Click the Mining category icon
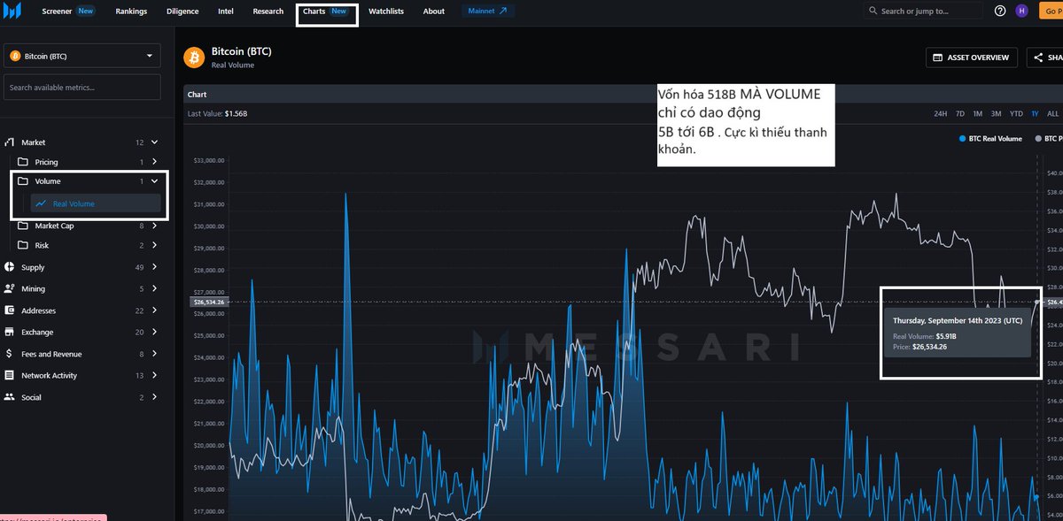Screen dimensions: 1063x521 [x=10, y=288]
